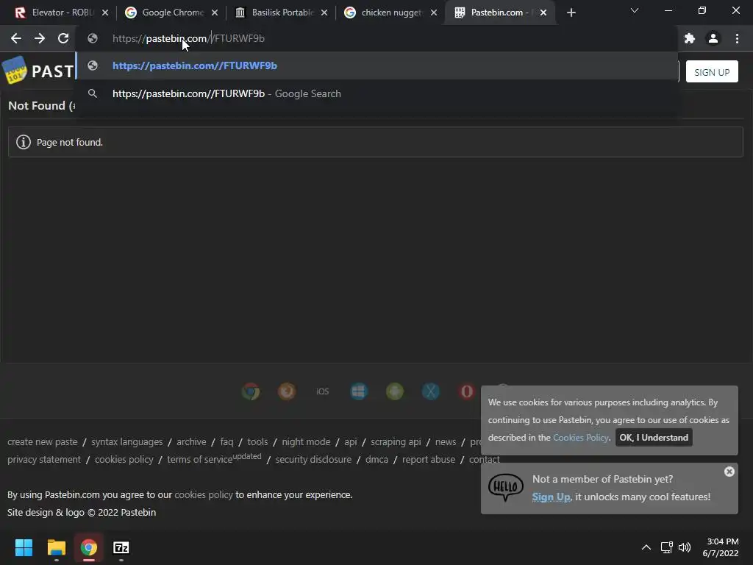Open a new tab with plus button

[x=571, y=13]
